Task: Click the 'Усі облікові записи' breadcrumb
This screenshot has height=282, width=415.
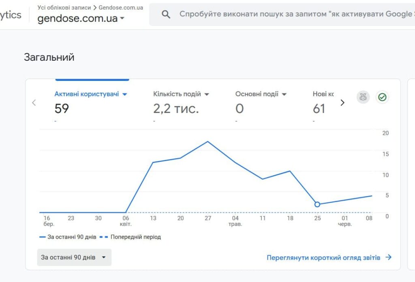Action: [x=64, y=7]
